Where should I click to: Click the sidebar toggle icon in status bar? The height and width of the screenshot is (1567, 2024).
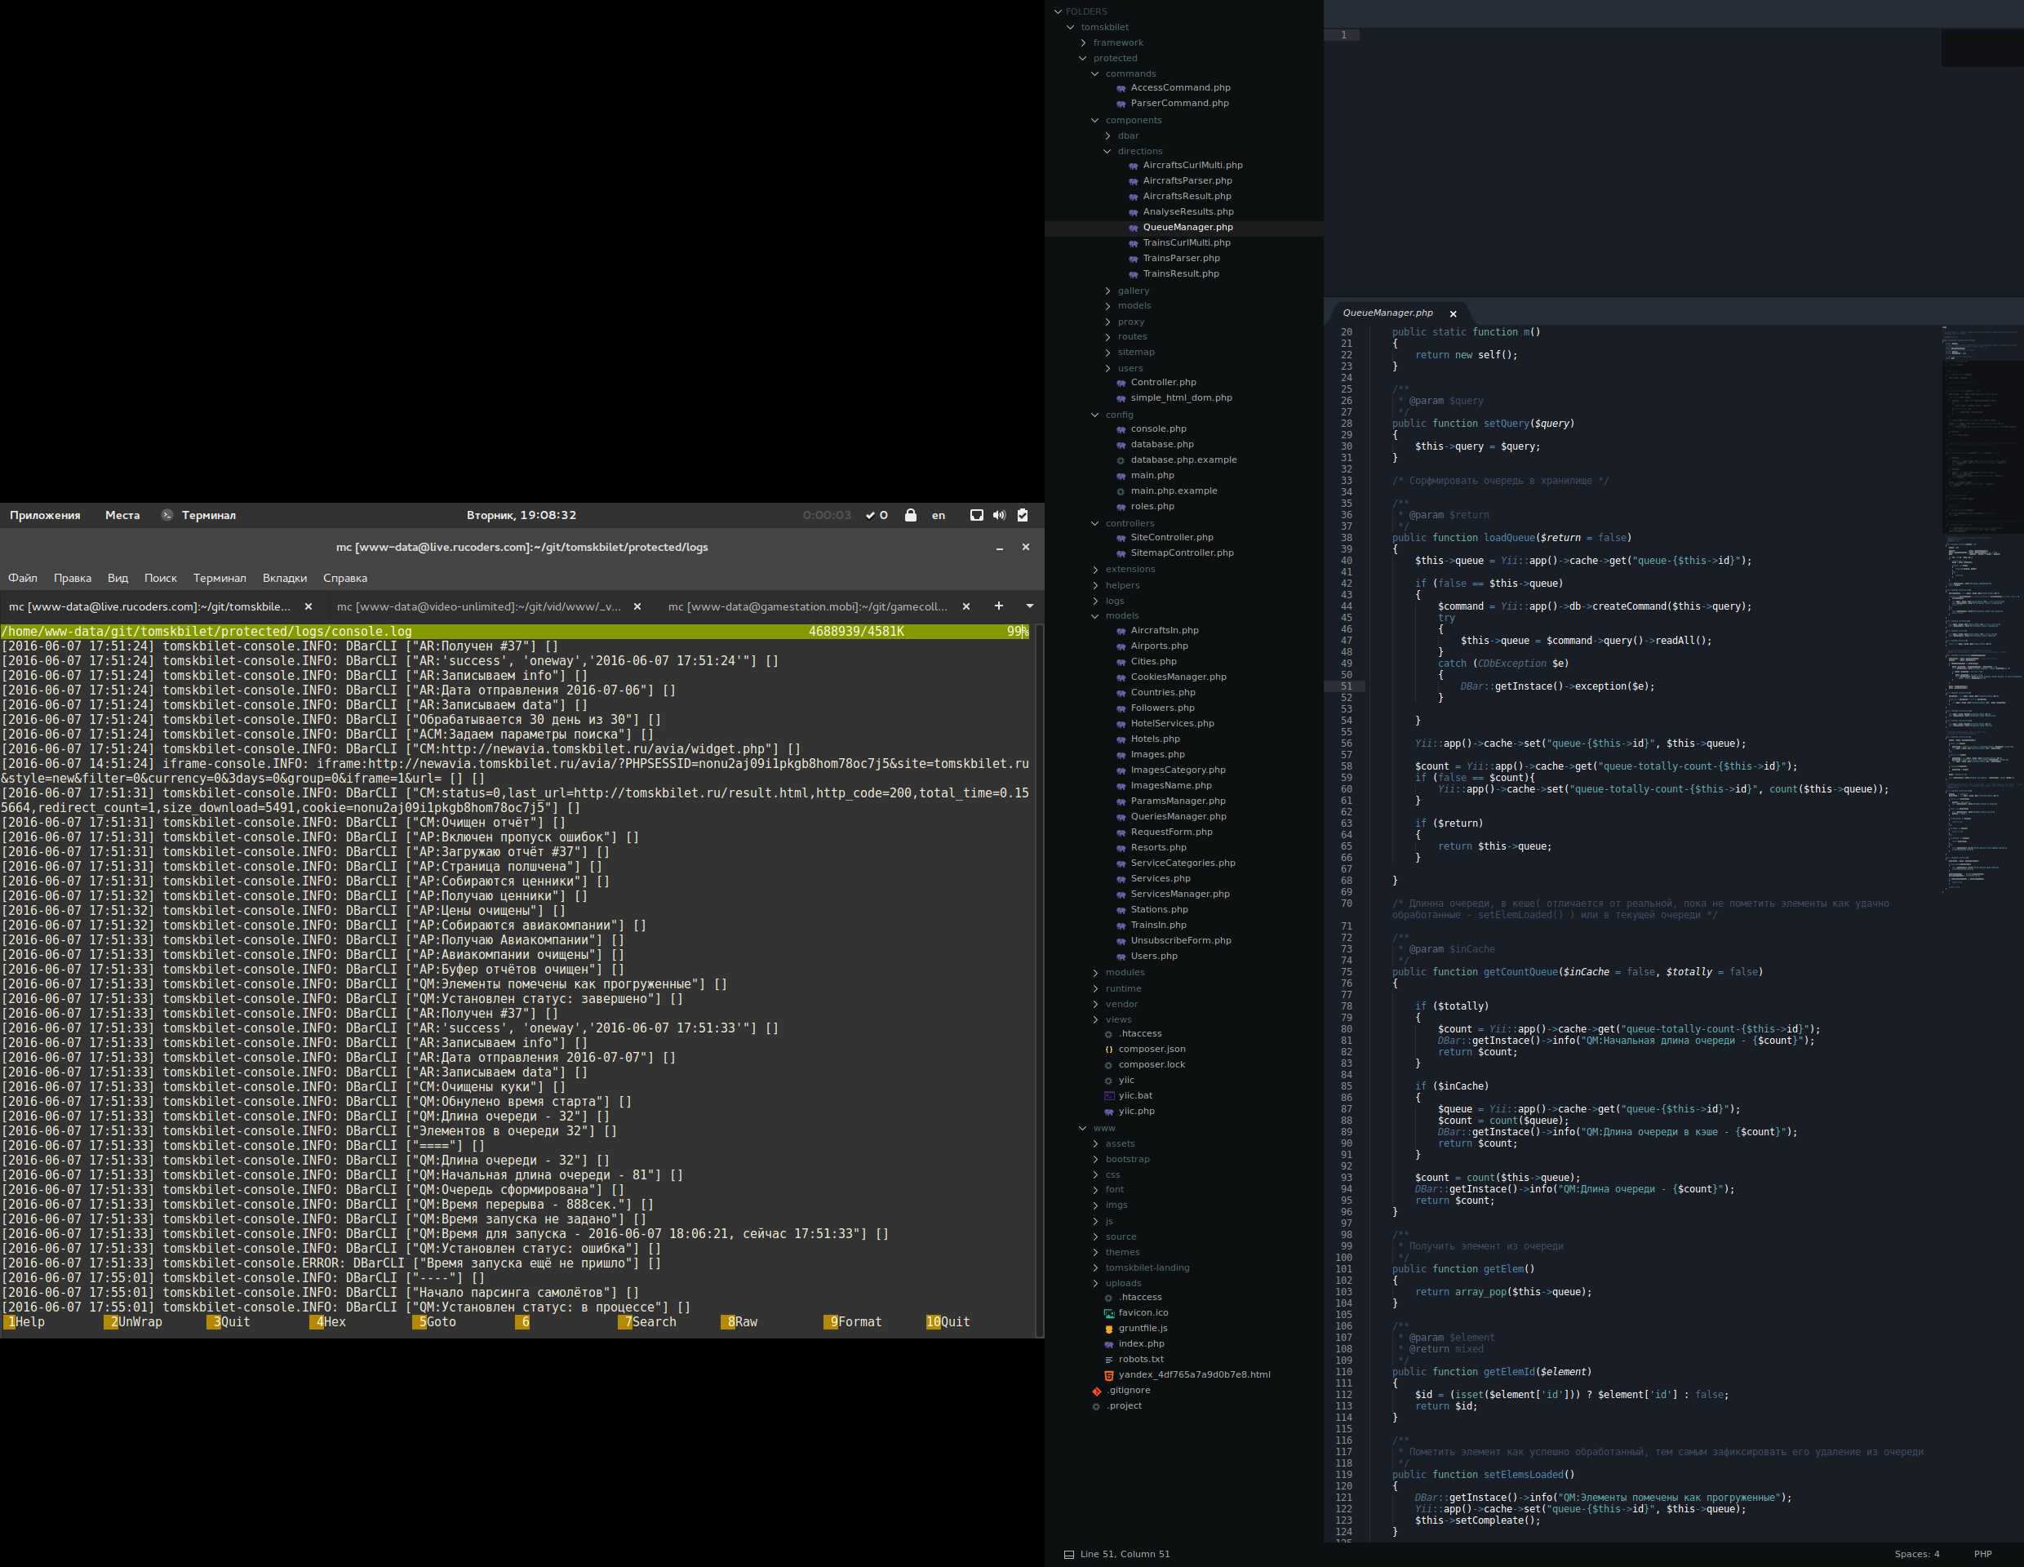click(1068, 1554)
